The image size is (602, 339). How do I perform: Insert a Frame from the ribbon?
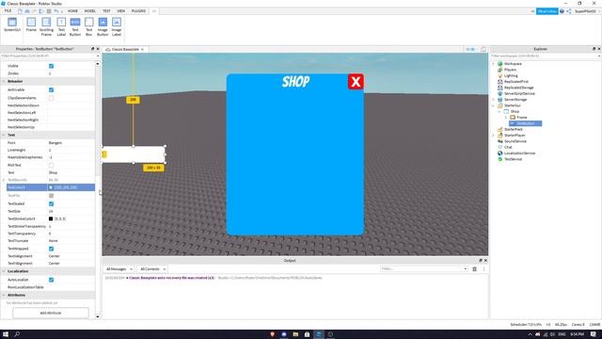click(31, 25)
